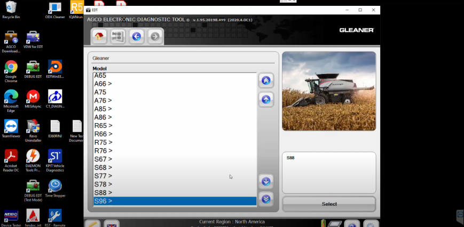
Task: Click the Gleaner combine harvester image
Action: 328,91
